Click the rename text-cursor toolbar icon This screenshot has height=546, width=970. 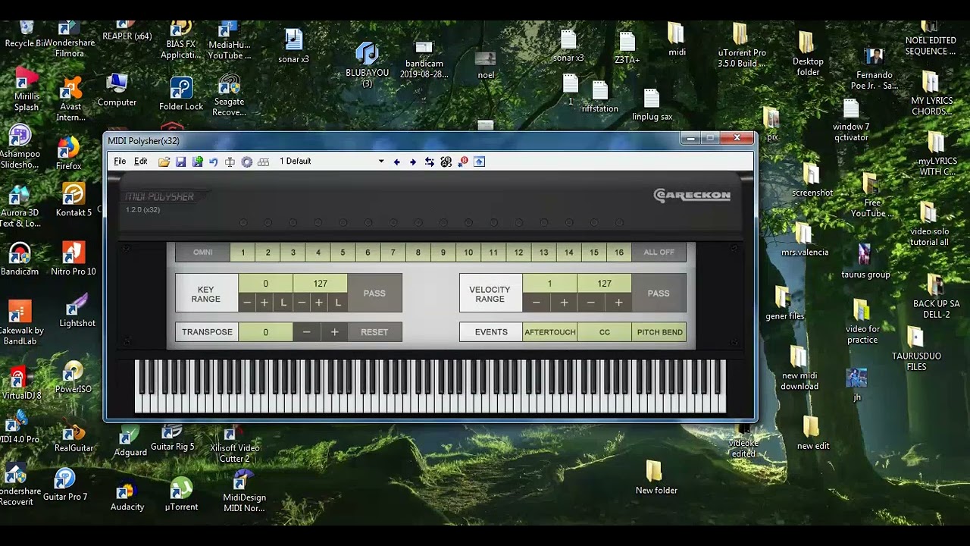point(230,162)
